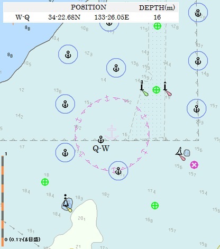Select green buoy beacon near depth 14
This screenshot has height=249, width=220.
pyautogui.click(x=144, y=88)
